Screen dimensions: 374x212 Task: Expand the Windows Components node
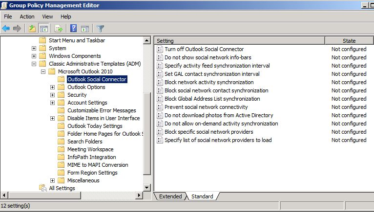pyautogui.click(x=34, y=56)
